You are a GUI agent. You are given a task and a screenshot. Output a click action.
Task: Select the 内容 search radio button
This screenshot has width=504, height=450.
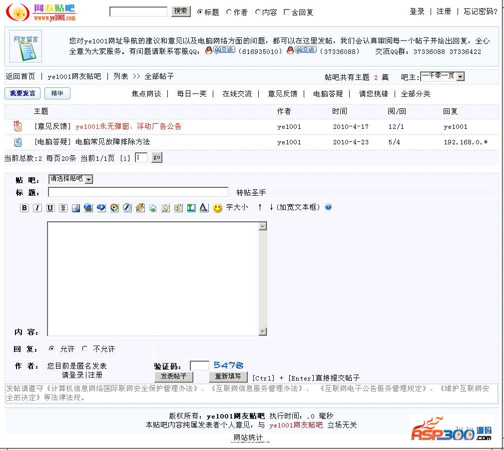pyautogui.click(x=258, y=12)
